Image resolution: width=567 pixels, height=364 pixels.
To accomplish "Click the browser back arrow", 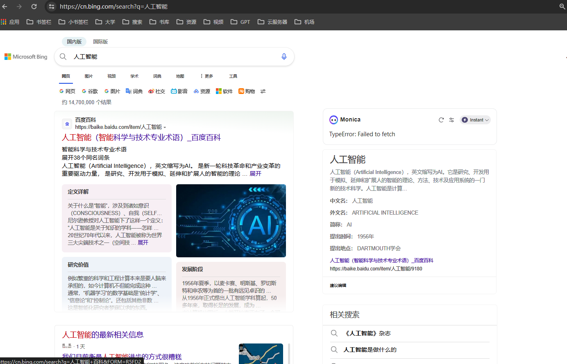I will (x=5, y=7).
